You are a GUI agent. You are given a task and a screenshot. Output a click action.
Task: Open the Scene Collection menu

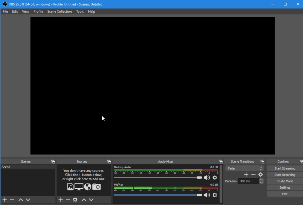[x=59, y=12]
